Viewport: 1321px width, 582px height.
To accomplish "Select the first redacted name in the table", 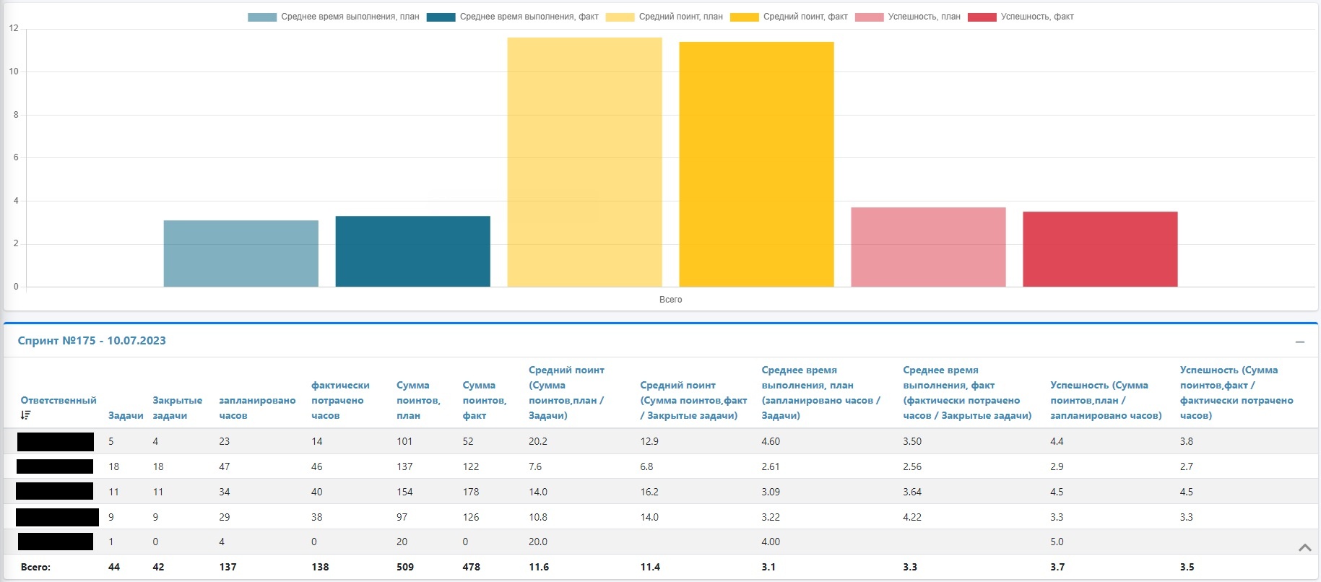I will click(56, 441).
